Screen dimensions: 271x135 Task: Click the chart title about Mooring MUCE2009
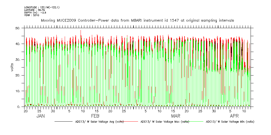tap(137, 20)
